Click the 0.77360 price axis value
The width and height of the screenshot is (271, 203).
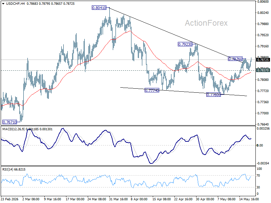[263, 102]
